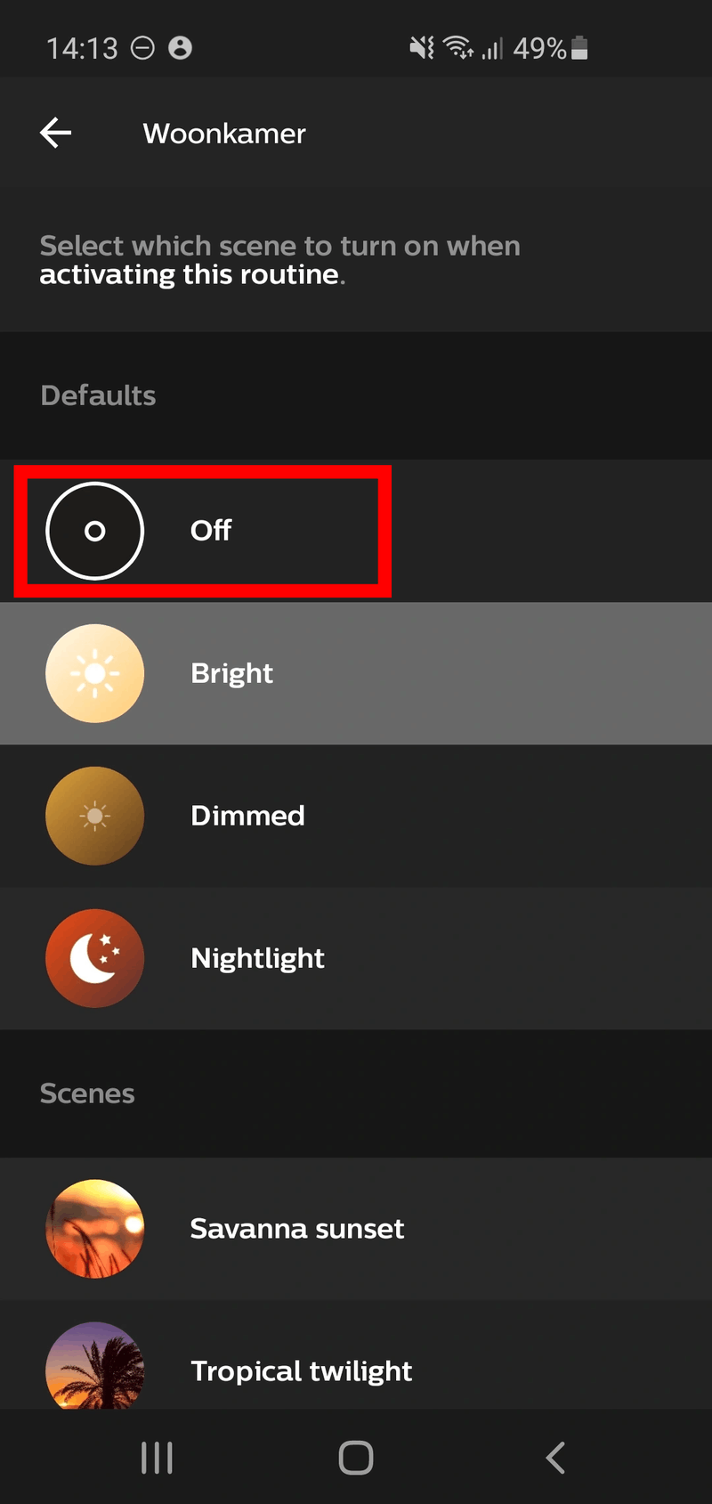Screen dimensions: 712x1504
Task: Tap the Nightlight moon icon
Action: coord(94,958)
